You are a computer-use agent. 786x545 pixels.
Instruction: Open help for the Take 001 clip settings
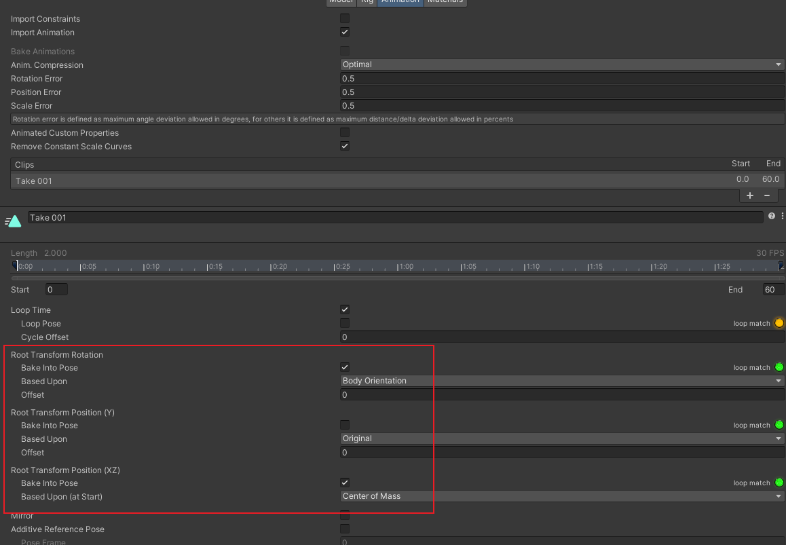pyautogui.click(x=771, y=216)
